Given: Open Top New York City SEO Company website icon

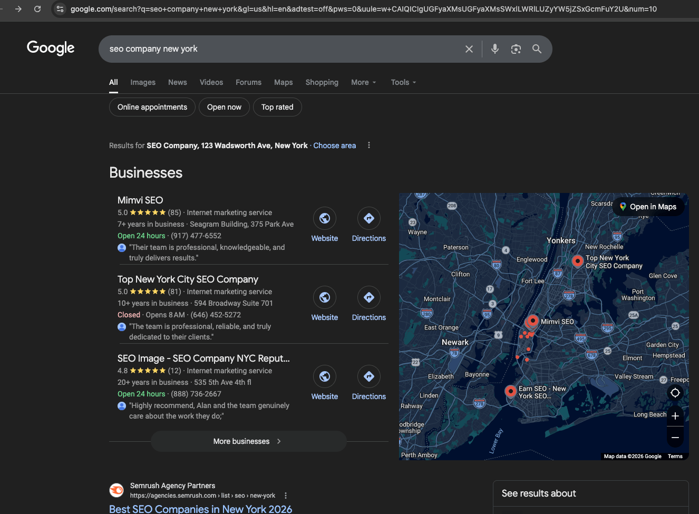Looking at the screenshot, I should pyautogui.click(x=325, y=297).
